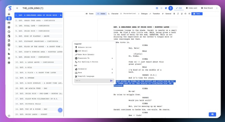225x122 pixels.
Task: Select scene 8 Scar's Sunning Area
Action: point(39,52)
